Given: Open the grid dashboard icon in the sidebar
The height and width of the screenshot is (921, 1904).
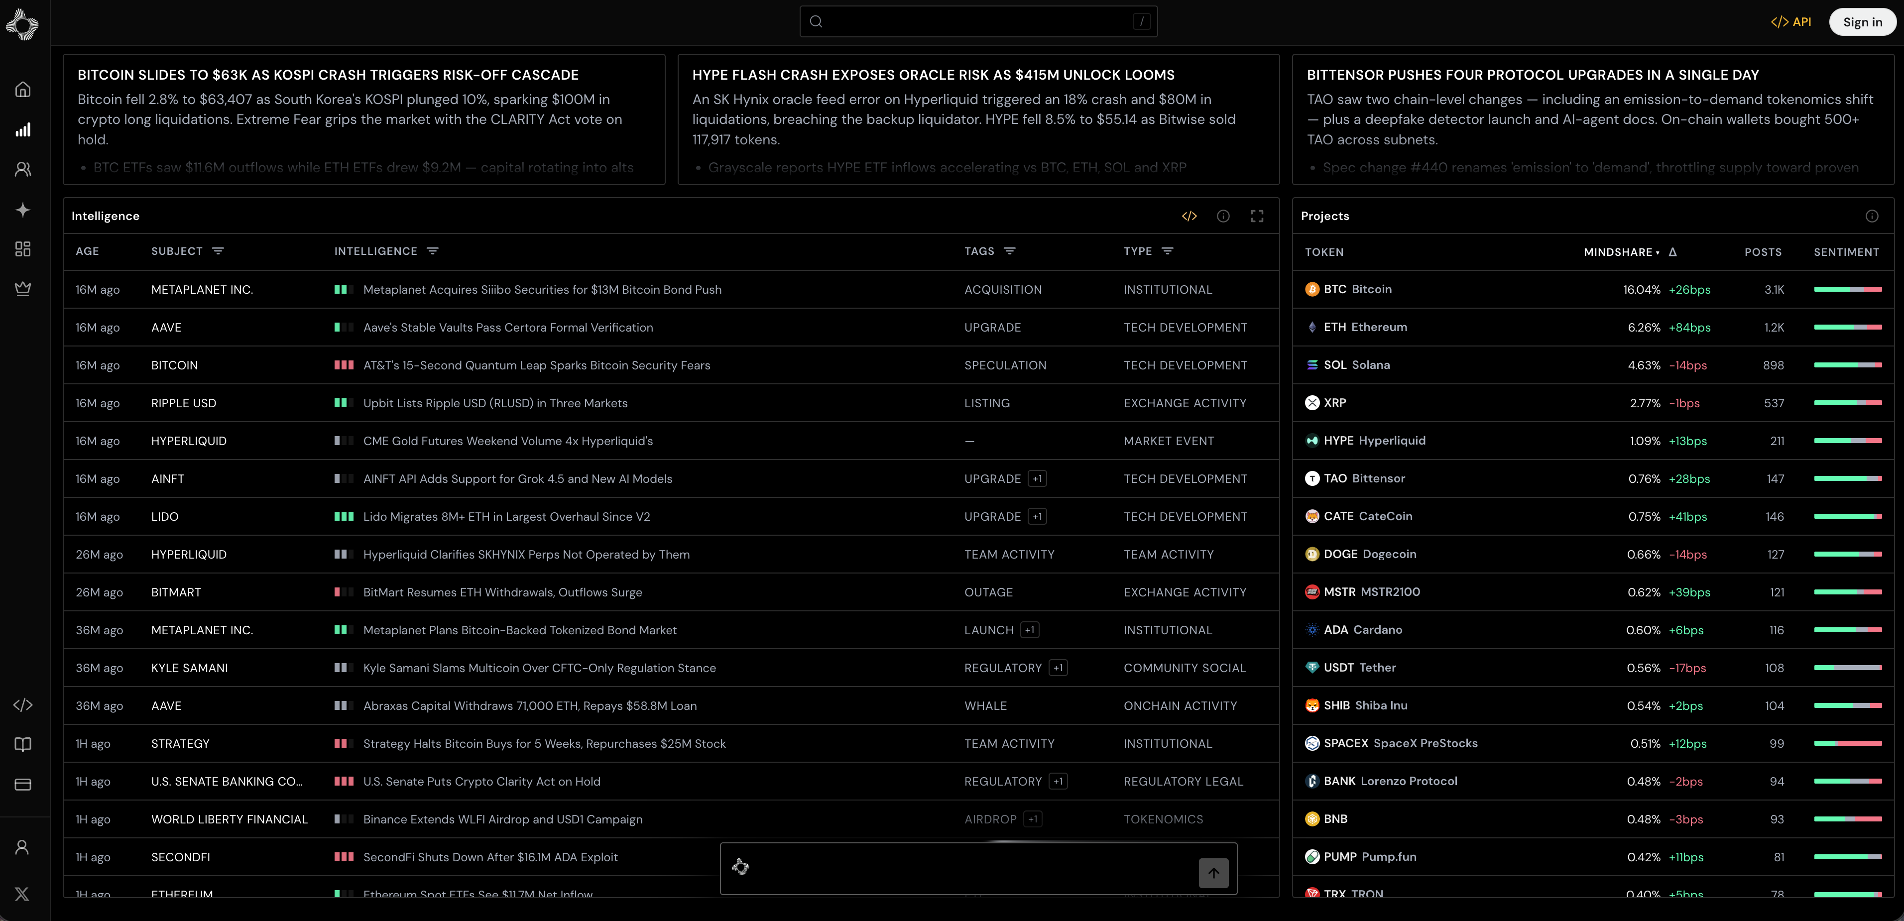Looking at the screenshot, I should pyautogui.click(x=23, y=249).
